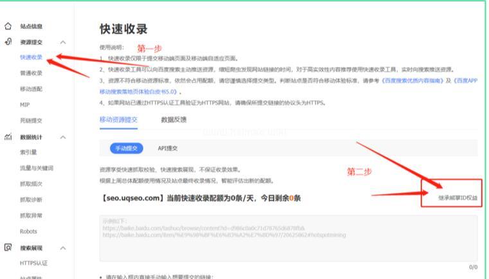Click the 继承熊掌ID权益 button
Screen dimensions: 489x279
[x=459, y=198]
